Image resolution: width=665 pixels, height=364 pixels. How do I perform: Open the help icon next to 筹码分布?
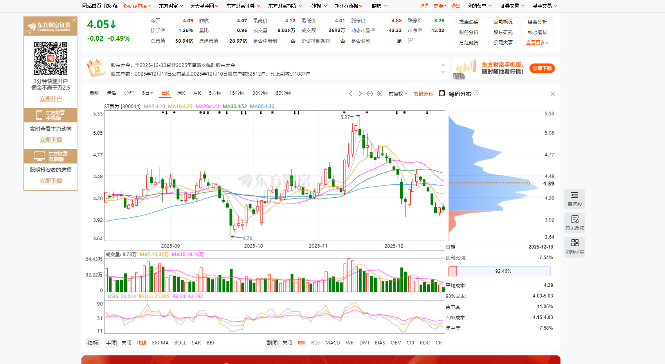[476, 93]
